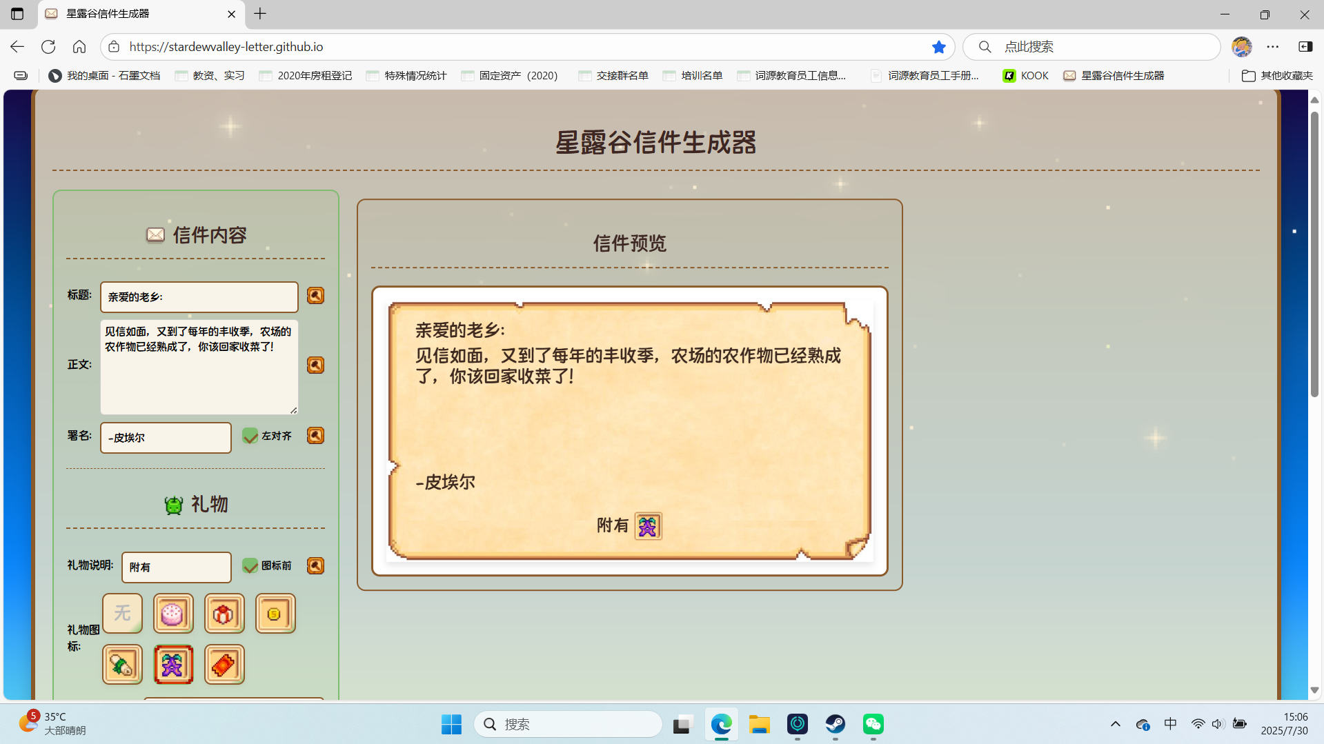Open KOOK bookmark
This screenshot has width=1324, height=744.
pos(1026,76)
